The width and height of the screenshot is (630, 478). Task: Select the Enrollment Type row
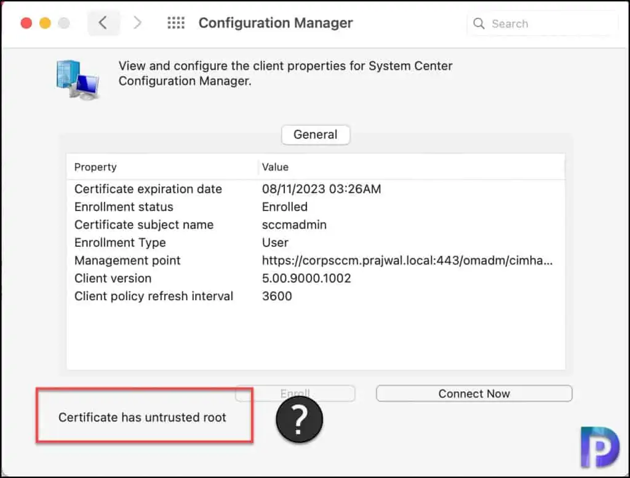[316, 242]
